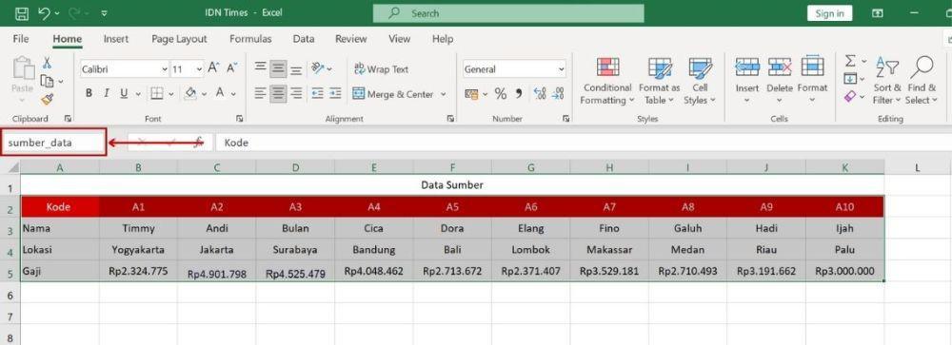952x345 pixels.
Task: Click the Sign in button
Action: 829,13
